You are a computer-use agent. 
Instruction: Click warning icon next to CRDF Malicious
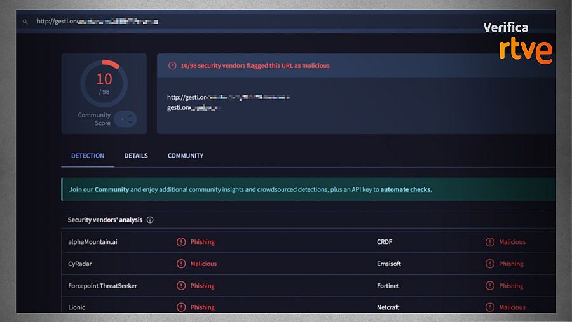click(490, 242)
